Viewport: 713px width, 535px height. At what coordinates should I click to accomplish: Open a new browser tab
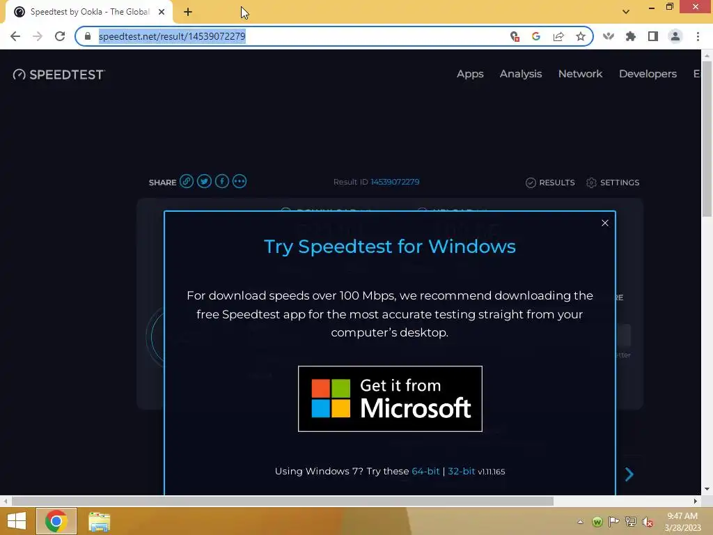point(188,13)
